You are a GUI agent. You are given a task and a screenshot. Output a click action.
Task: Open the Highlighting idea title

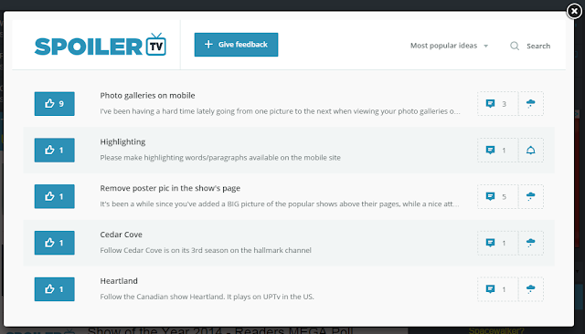[122, 141]
